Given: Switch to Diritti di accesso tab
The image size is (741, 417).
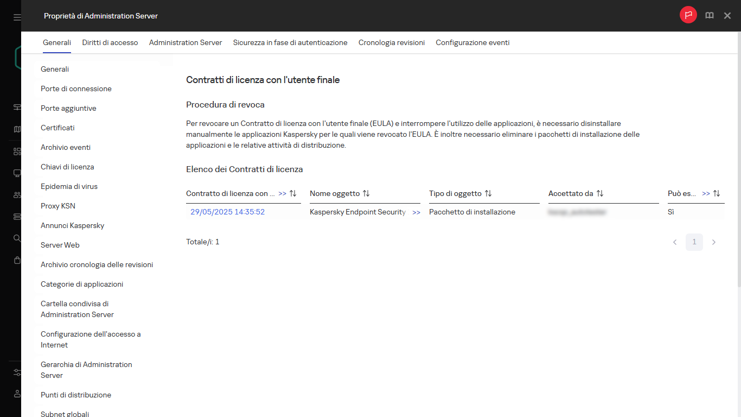Looking at the screenshot, I should (x=110, y=42).
